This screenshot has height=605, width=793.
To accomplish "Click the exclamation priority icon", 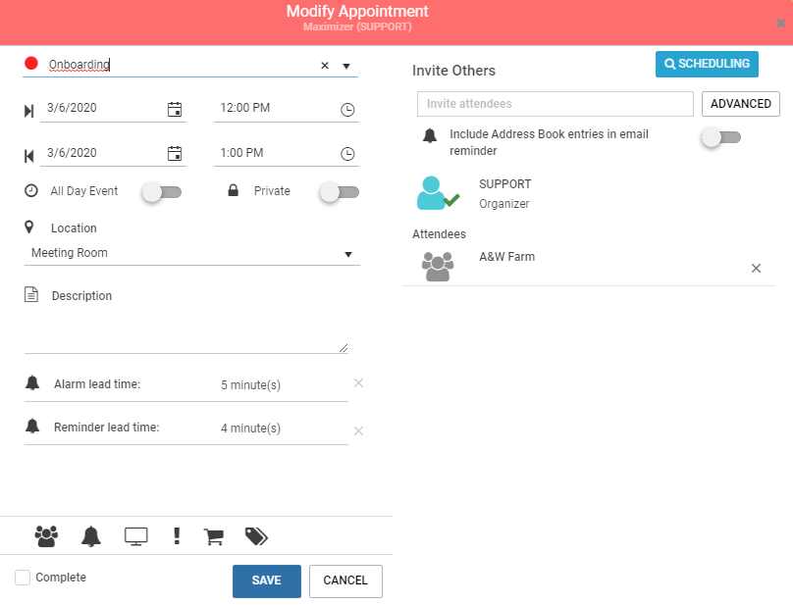I will coord(177,535).
